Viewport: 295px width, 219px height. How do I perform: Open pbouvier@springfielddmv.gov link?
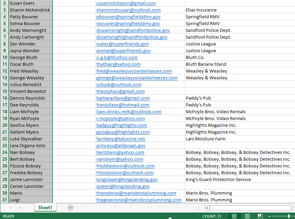(x=128, y=17)
